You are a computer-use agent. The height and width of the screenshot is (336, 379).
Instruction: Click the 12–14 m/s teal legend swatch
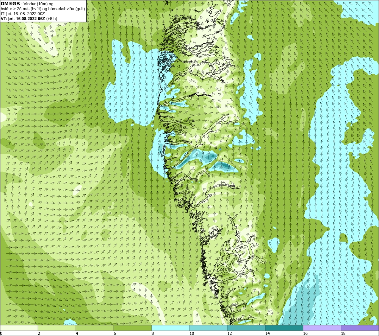(246, 328)
